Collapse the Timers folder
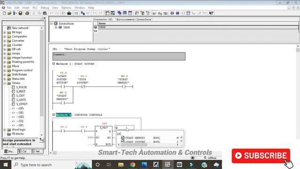This screenshot has width=300, height=169. (x=5, y=83)
